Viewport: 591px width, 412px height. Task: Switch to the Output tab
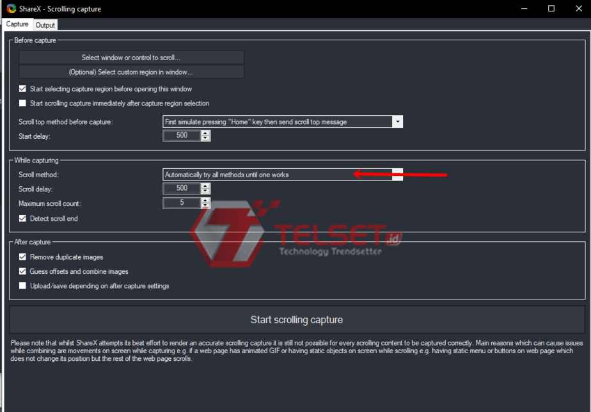45,24
